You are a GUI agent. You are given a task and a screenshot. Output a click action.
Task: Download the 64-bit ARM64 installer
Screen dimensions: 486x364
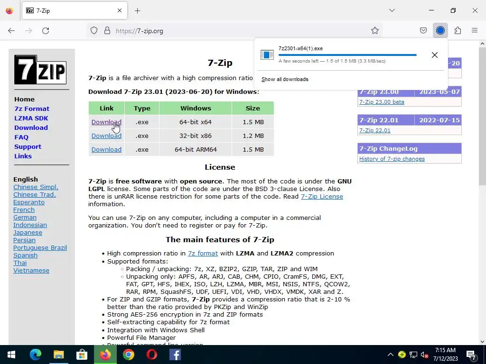[x=106, y=149]
